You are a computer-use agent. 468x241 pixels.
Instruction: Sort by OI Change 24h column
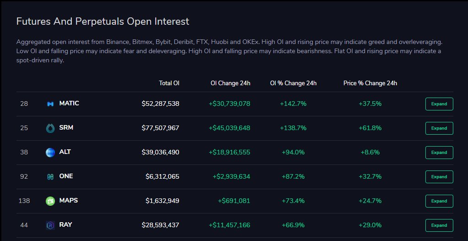pyautogui.click(x=230, y=83)
